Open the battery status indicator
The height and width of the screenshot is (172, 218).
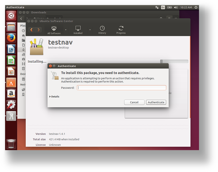170,7
